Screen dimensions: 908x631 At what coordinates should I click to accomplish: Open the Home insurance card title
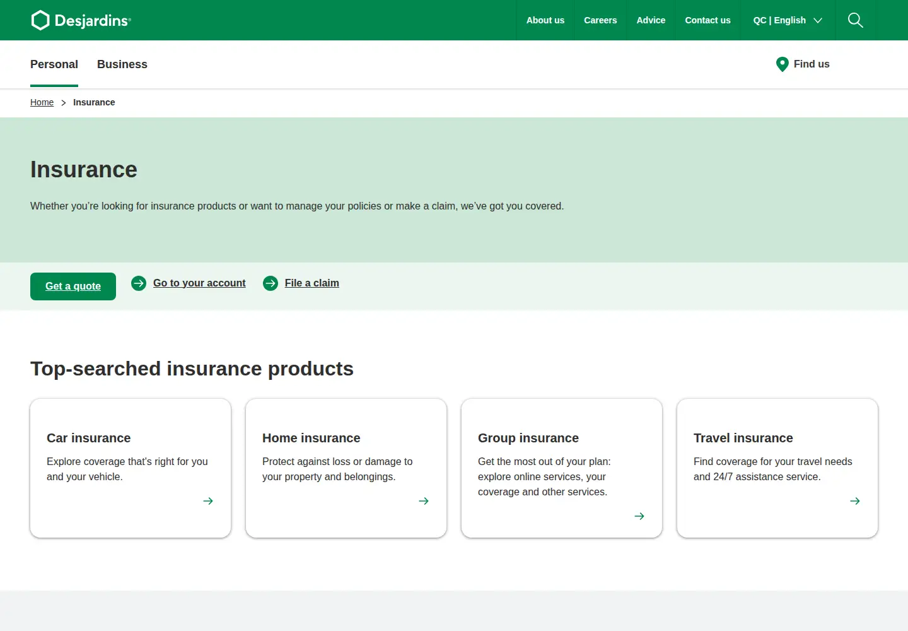coord(311,438)
